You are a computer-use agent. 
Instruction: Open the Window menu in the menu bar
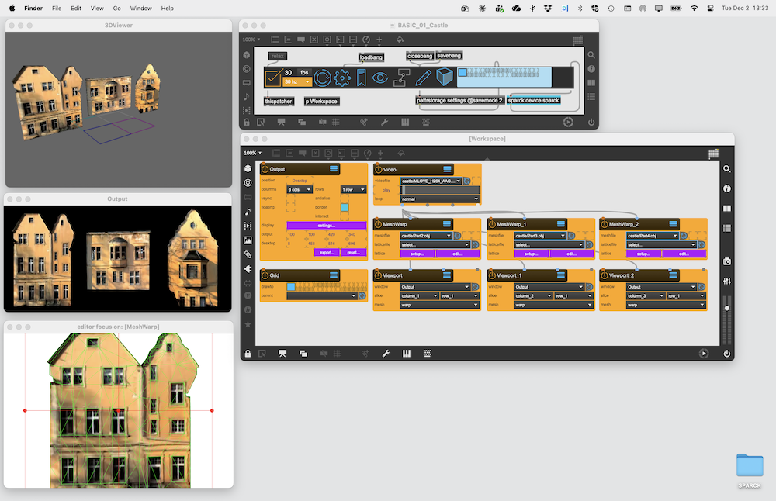coord(141,8)
